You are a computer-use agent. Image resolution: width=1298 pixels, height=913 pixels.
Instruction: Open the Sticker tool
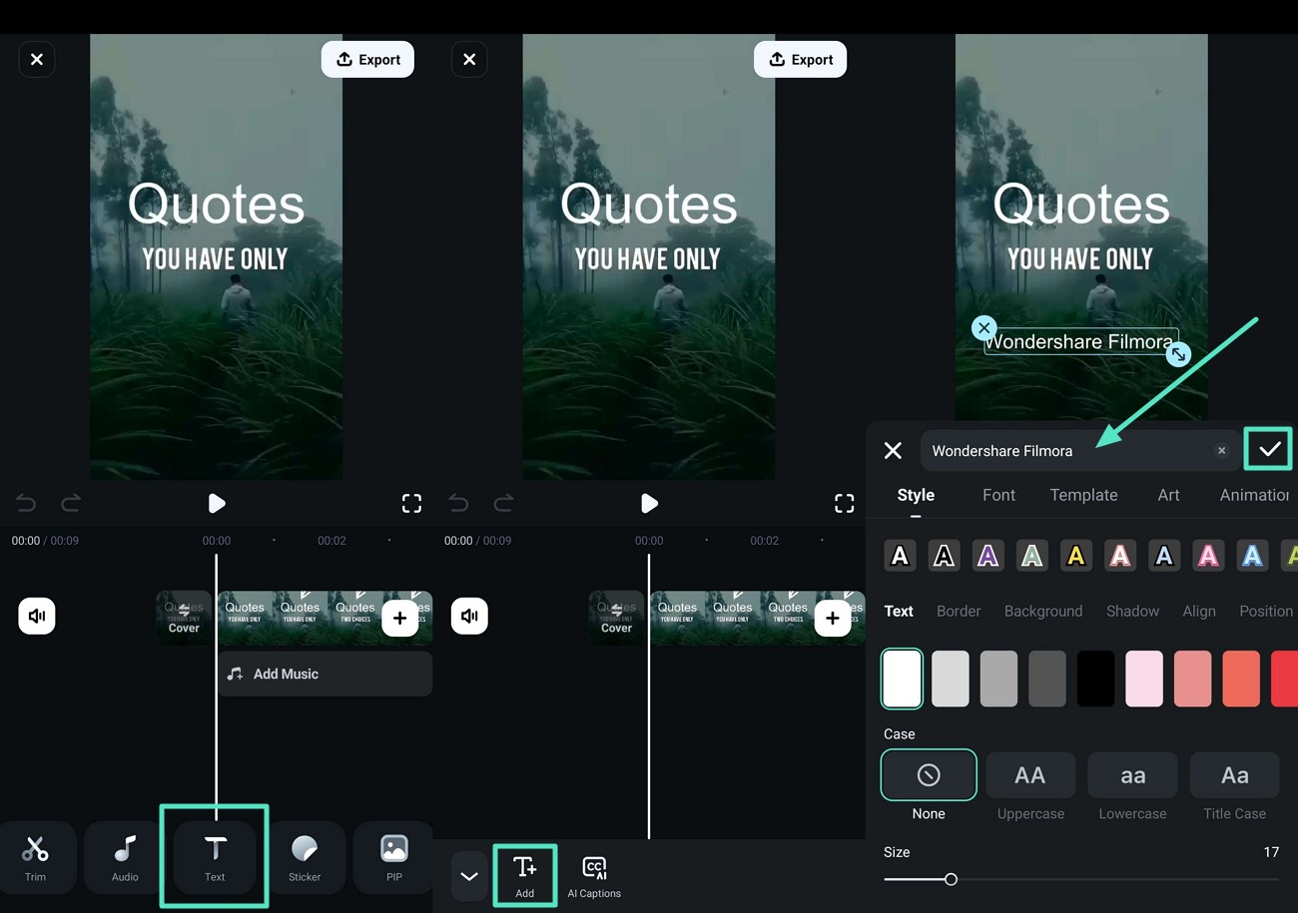click(x=305, y=856)
